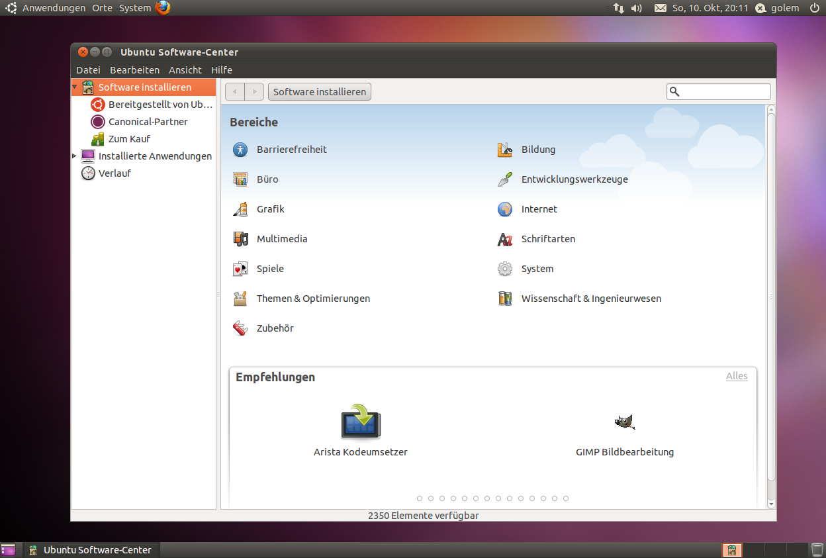Open the Multimedia category icon

240,239
